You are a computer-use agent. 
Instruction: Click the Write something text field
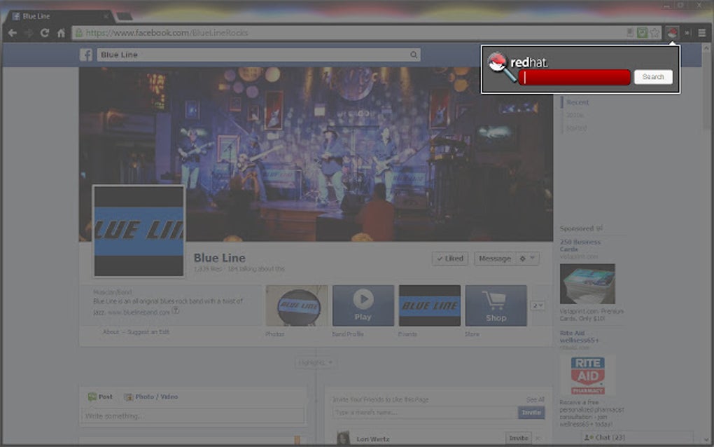click(x=192, y=416)
